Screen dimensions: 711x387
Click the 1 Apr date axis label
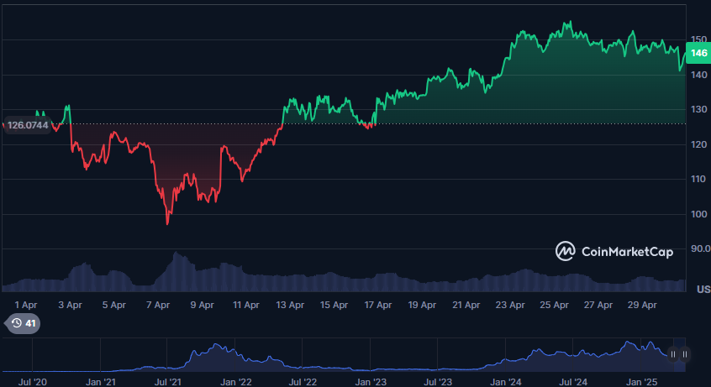(x=25, y=306)
